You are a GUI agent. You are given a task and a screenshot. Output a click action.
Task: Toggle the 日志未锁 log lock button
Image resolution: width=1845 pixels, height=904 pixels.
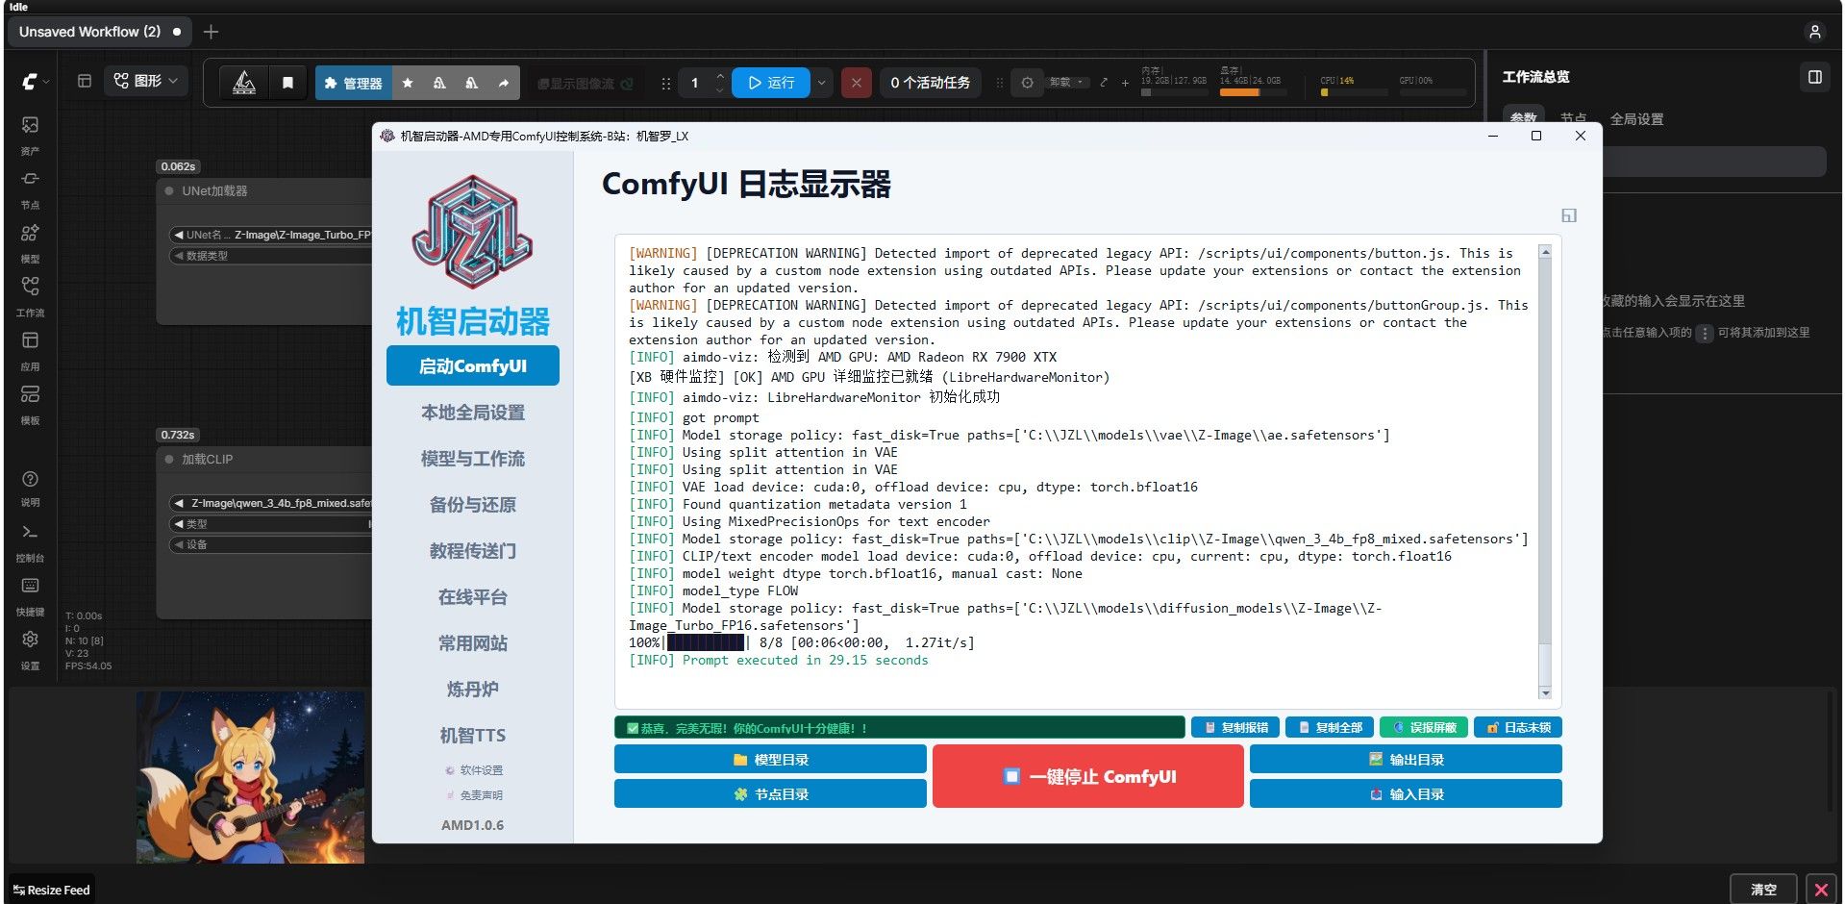pos(1518,728)
